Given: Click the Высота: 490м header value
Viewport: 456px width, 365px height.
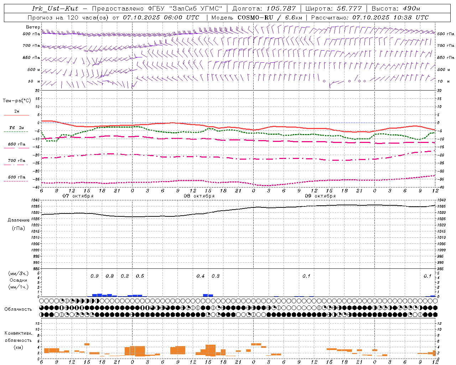Looking at the screenshot, I should coord(396,9).
